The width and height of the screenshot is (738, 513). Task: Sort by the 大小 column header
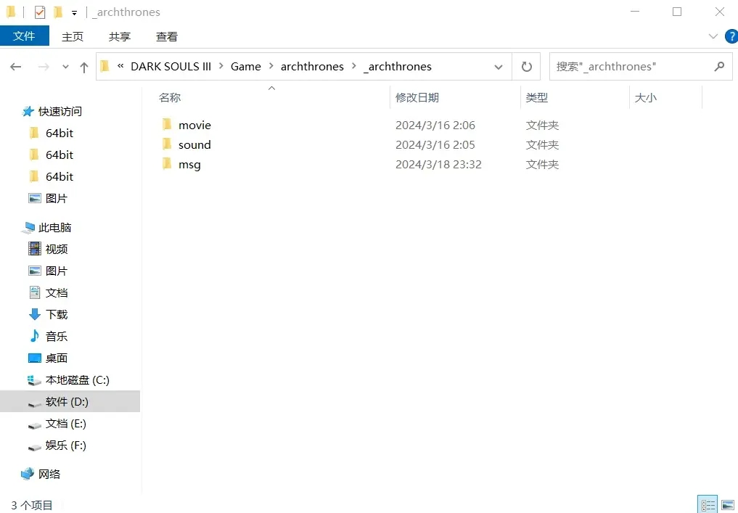(646, 98)
